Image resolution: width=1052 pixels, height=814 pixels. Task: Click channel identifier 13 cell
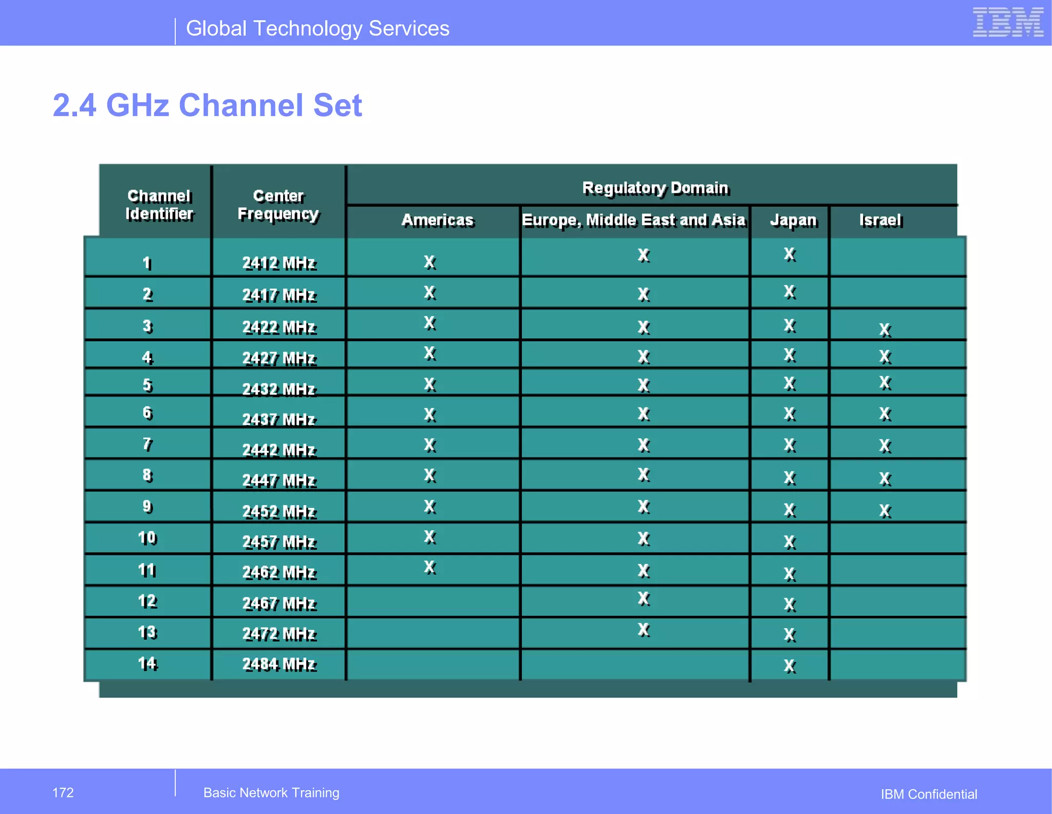coord(147,632)
